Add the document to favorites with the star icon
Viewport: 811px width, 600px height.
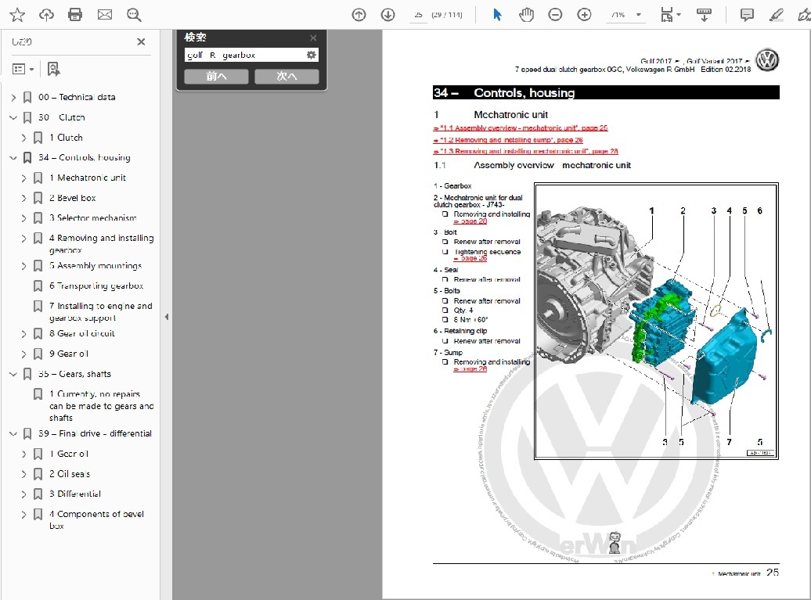[17, 14]
